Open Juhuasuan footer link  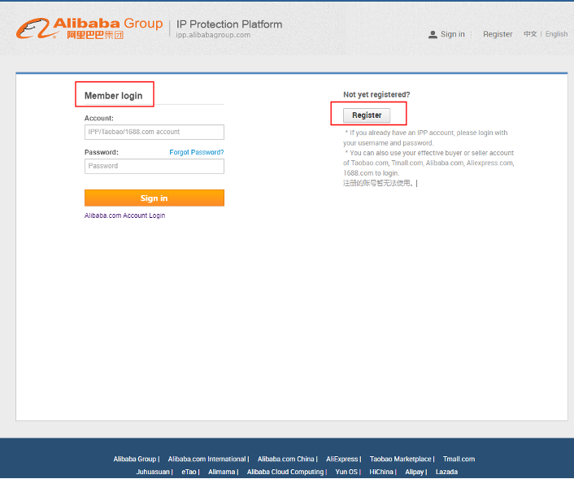click(153, 472)
